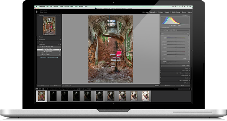Expand the Presets panel
The height and width of the screenshot is (121, 227).
pos(38,37)
